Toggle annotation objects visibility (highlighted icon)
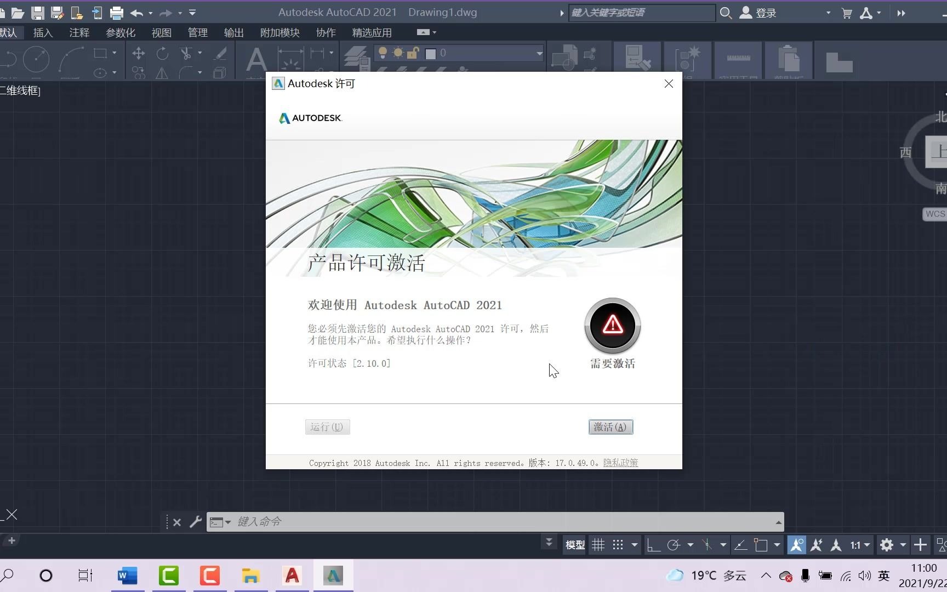Viewport: 947px width, 592px height. (x=797, y=545)
